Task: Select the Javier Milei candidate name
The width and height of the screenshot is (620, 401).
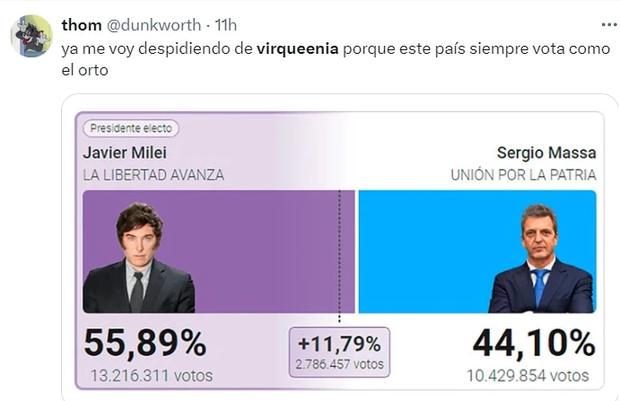Action: [x=125, y=152]
